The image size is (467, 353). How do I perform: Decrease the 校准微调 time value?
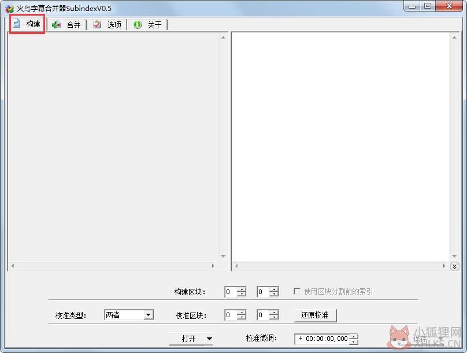(x=354, y=341)
